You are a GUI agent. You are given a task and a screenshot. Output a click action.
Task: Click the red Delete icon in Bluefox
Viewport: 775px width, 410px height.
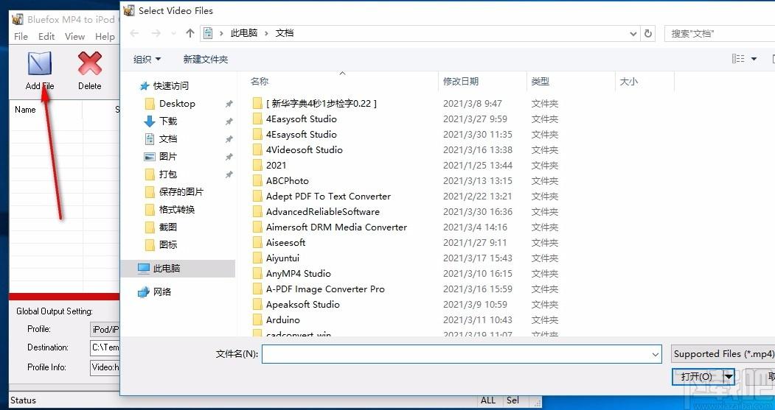89,63
